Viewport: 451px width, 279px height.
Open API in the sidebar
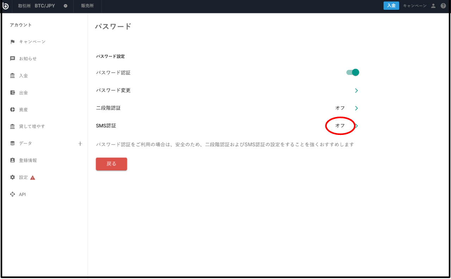[22, 194]
